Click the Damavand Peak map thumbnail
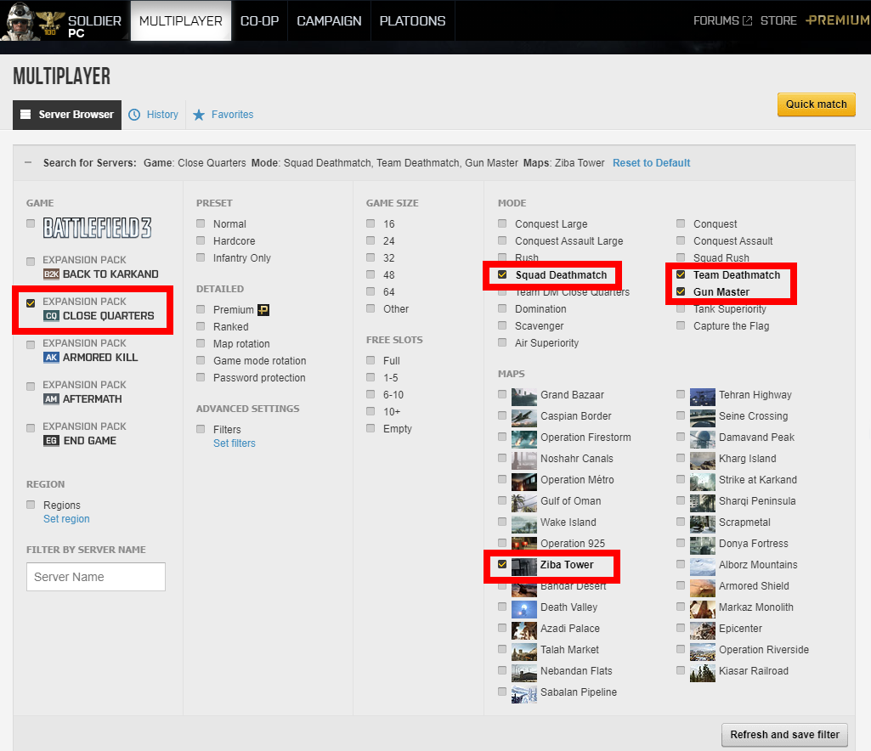Screen dimensions: 871x751 point(702,438)
